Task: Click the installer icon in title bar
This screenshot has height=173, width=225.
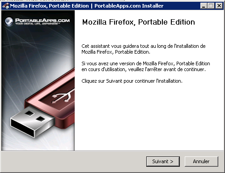Action: point(6,6)
